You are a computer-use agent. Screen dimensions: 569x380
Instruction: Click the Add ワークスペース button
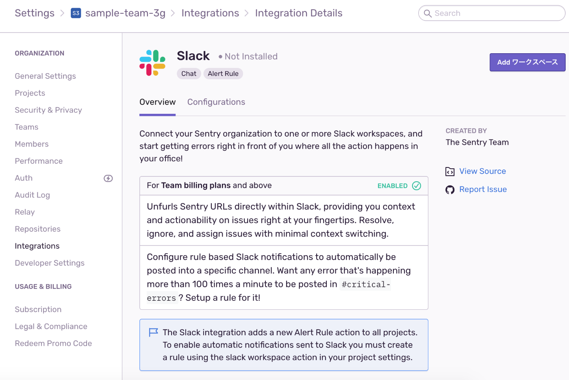[x=528, y=62]
